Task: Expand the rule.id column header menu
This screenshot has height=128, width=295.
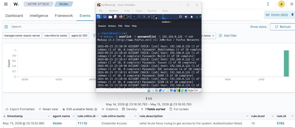Action: pos(292,116)
